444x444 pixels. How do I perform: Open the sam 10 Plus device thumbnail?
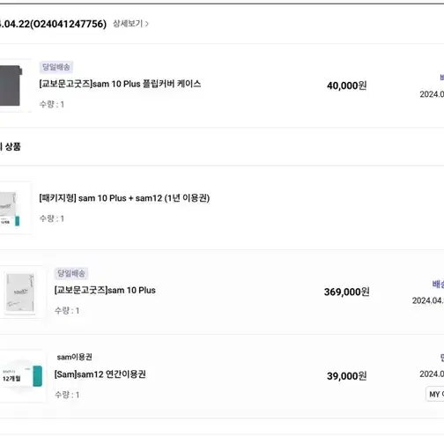pos(20,292)
